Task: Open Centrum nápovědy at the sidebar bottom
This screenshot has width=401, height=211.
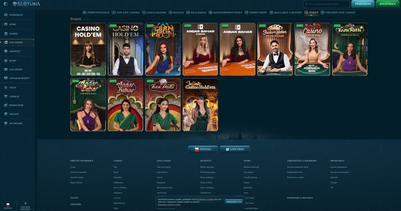Action: point(26,207)
